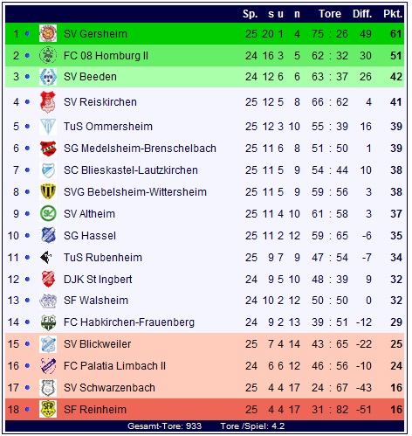Select FC Habkirchen-Frauenberg team name
412x436 pixels.
129,322
